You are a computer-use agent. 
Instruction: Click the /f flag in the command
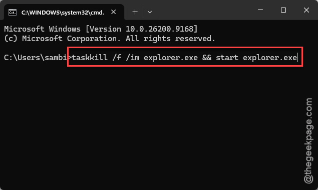(117, 58)
